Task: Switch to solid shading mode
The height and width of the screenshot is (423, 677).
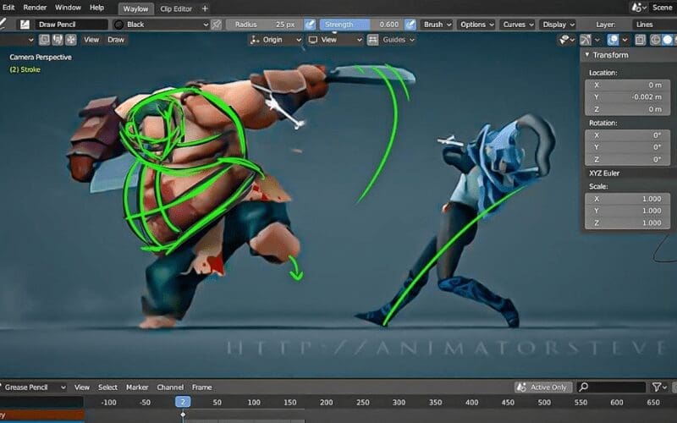Action: tap(668, 40)
